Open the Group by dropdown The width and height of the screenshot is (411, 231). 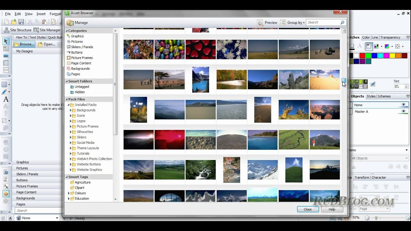[x=292, y=22]
